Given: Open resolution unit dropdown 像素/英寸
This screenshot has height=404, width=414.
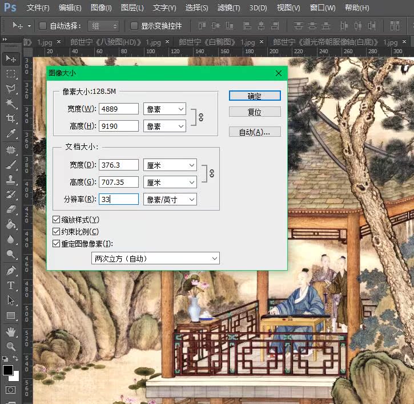Looking at the screenshot, I should coord(170,199).
